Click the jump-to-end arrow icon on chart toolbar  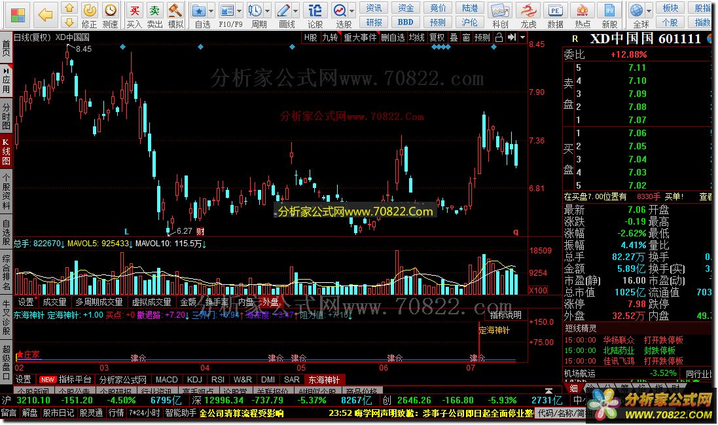(x=512, y=37)
